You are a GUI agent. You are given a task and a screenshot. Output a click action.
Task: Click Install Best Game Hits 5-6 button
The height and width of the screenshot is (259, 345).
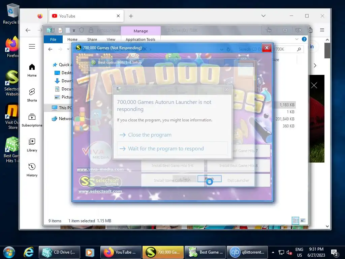click(172, 166)
